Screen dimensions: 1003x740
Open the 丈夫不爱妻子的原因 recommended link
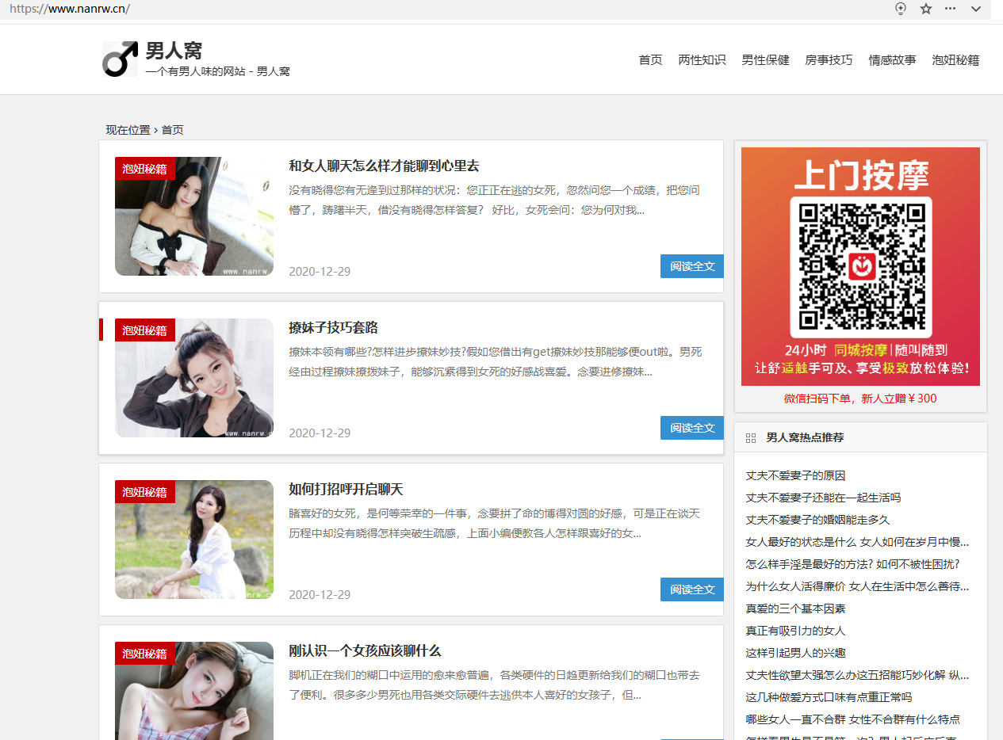pyautogui.click(x=795, y=475)
